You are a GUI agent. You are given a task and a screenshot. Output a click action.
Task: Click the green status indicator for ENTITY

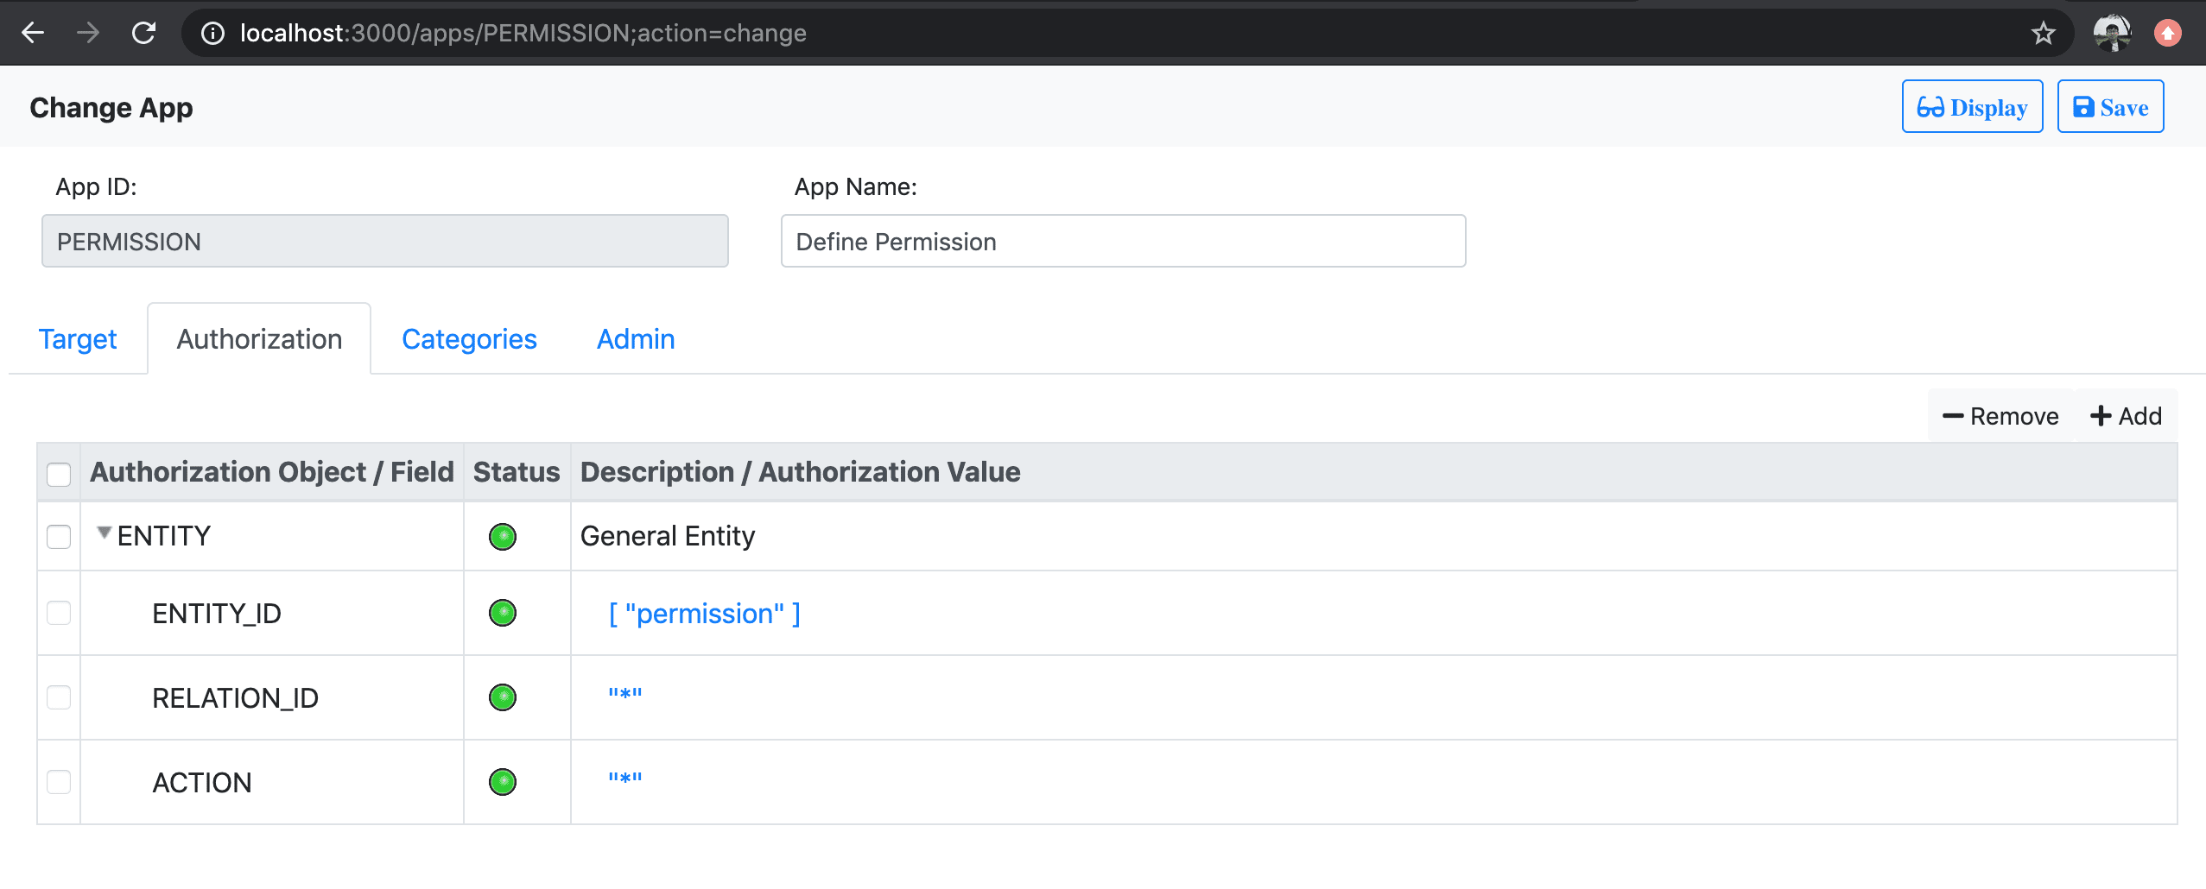click(x=503, y=536)
